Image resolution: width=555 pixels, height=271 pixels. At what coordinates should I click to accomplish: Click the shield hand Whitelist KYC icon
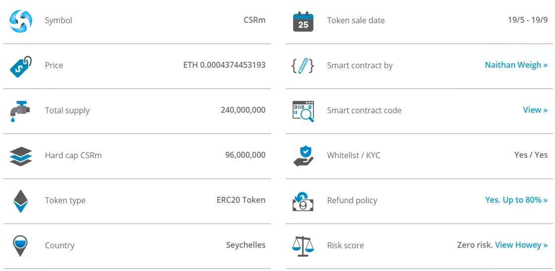(303, 156)
